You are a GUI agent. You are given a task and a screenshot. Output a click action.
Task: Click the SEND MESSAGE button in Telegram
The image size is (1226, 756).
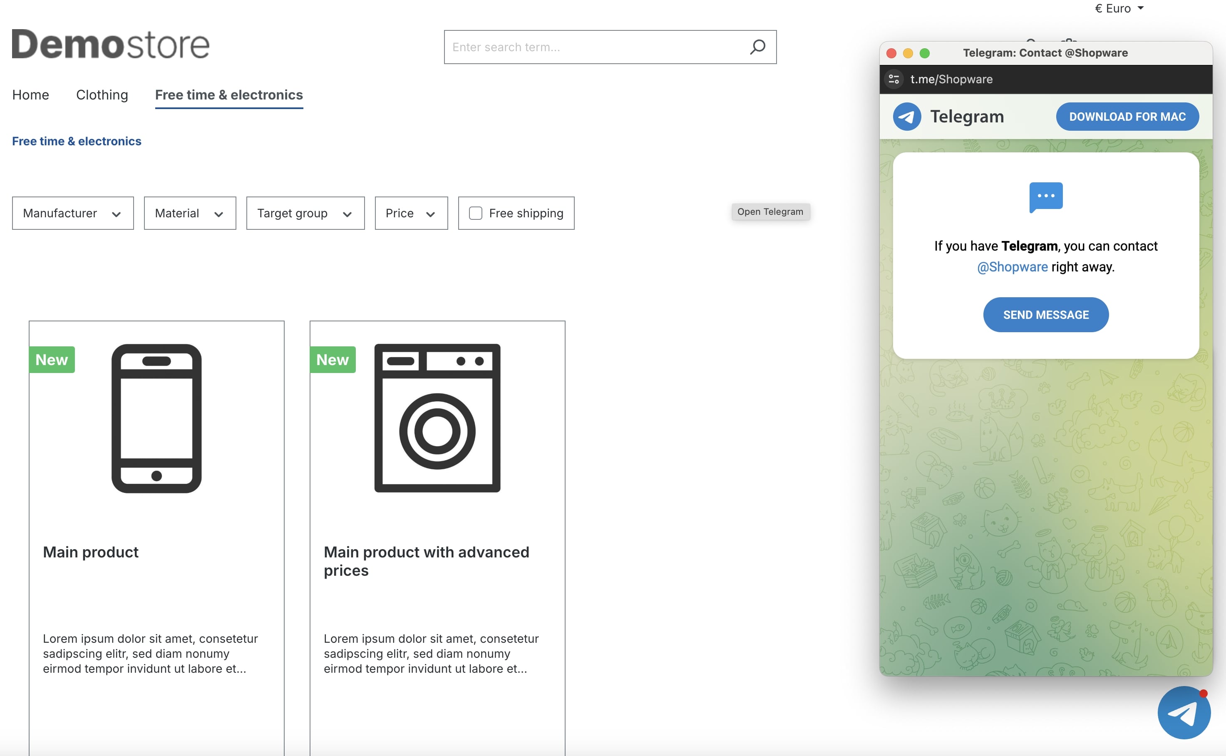tap(1046, 314)
